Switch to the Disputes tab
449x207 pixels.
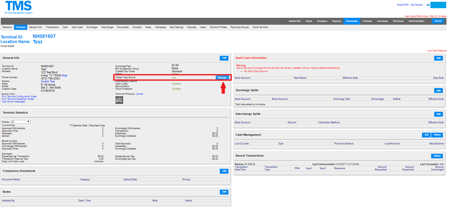click(x=192, y=27)
